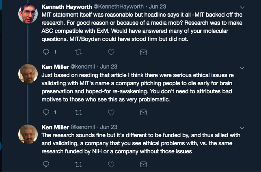Message Ken Miller's NIH funding tweet envelope icon
This screenshot has width=261, height=172.
[x=143, y=164]
